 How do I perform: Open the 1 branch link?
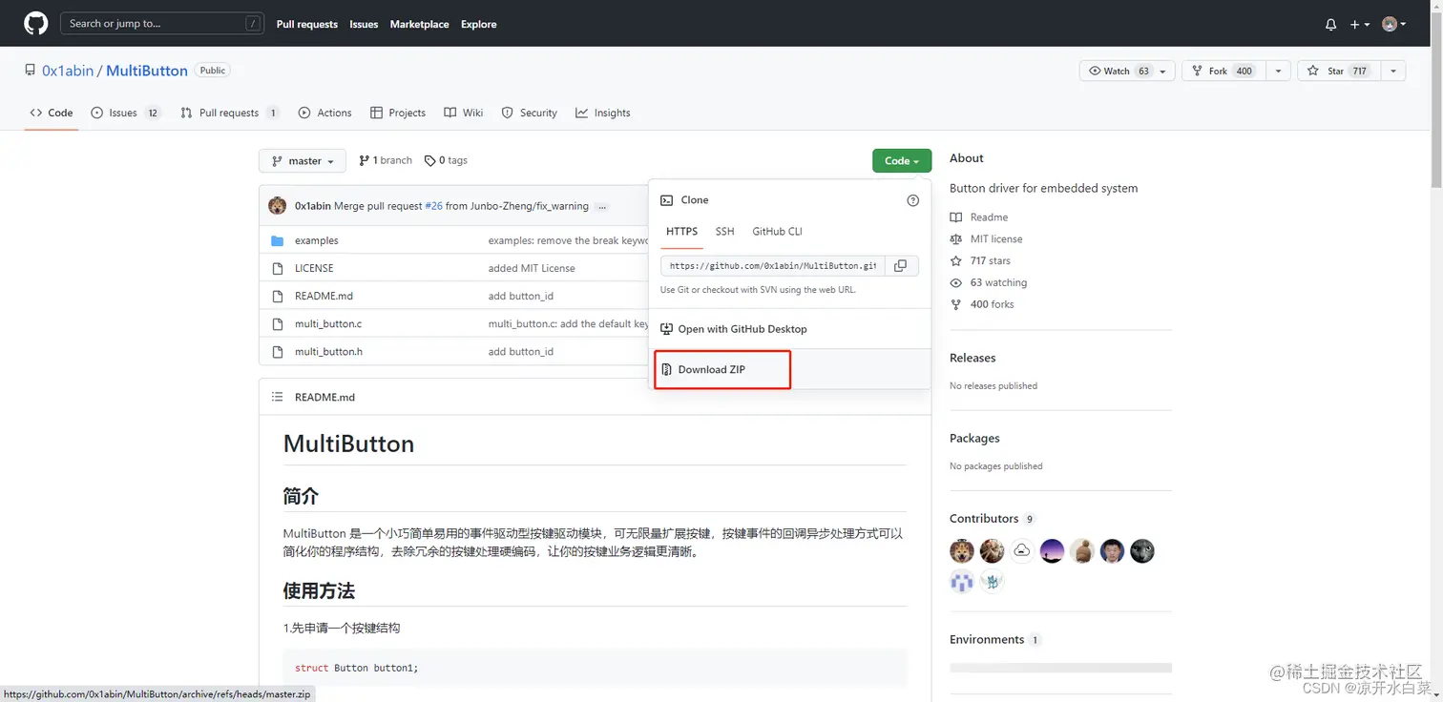pos(386,160)
